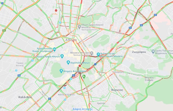Click the Philopappos Monument marker icon
The height and width of the screenshot is (111, 173).
61,71
